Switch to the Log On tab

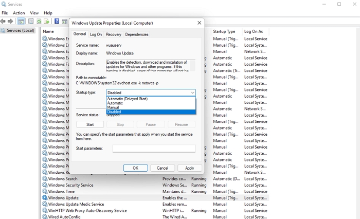tap(96, 34)
